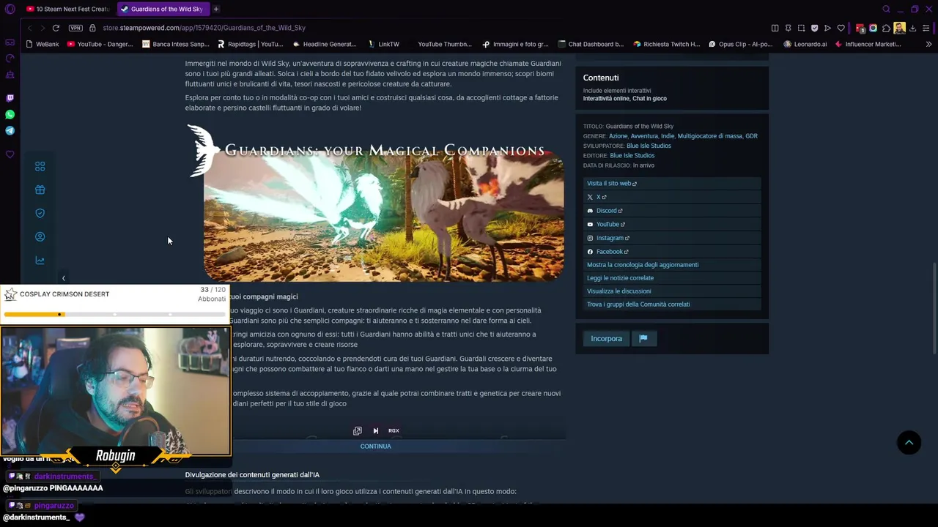Expand description with CONTINUA
This screenshot has width=938, height=527.
375,446
